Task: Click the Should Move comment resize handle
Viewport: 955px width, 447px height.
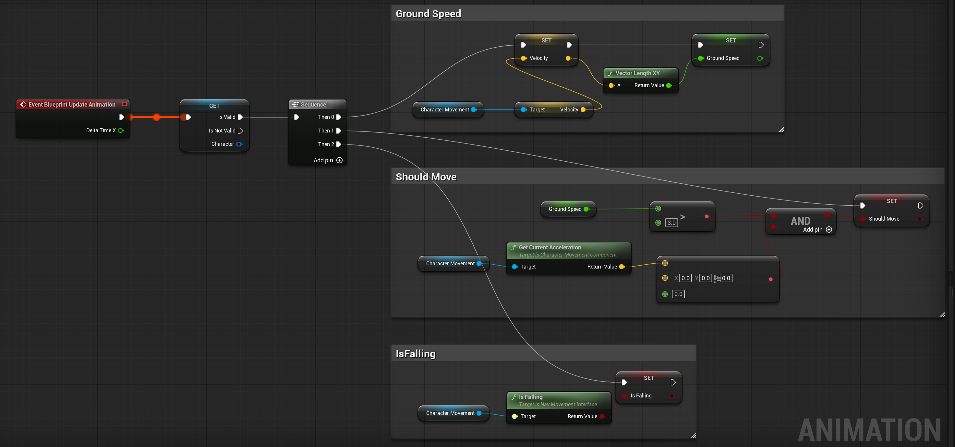Action: 942,315
